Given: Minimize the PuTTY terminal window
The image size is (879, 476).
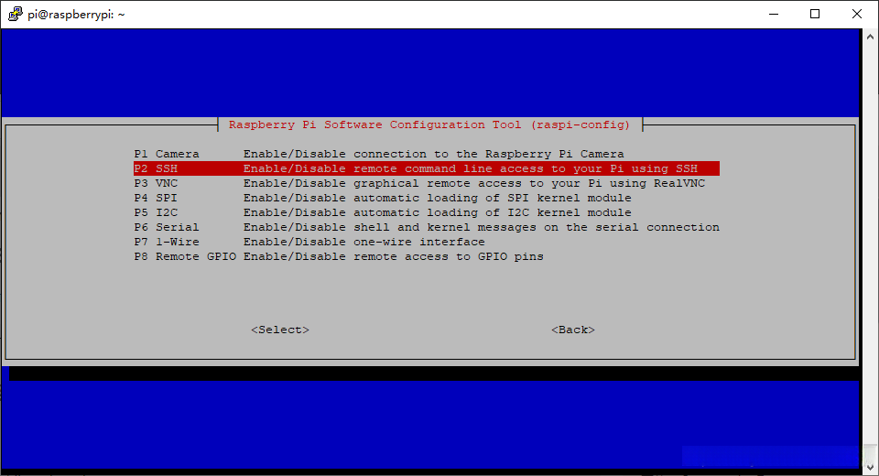Looking at the screenshot, I should 775,14.
